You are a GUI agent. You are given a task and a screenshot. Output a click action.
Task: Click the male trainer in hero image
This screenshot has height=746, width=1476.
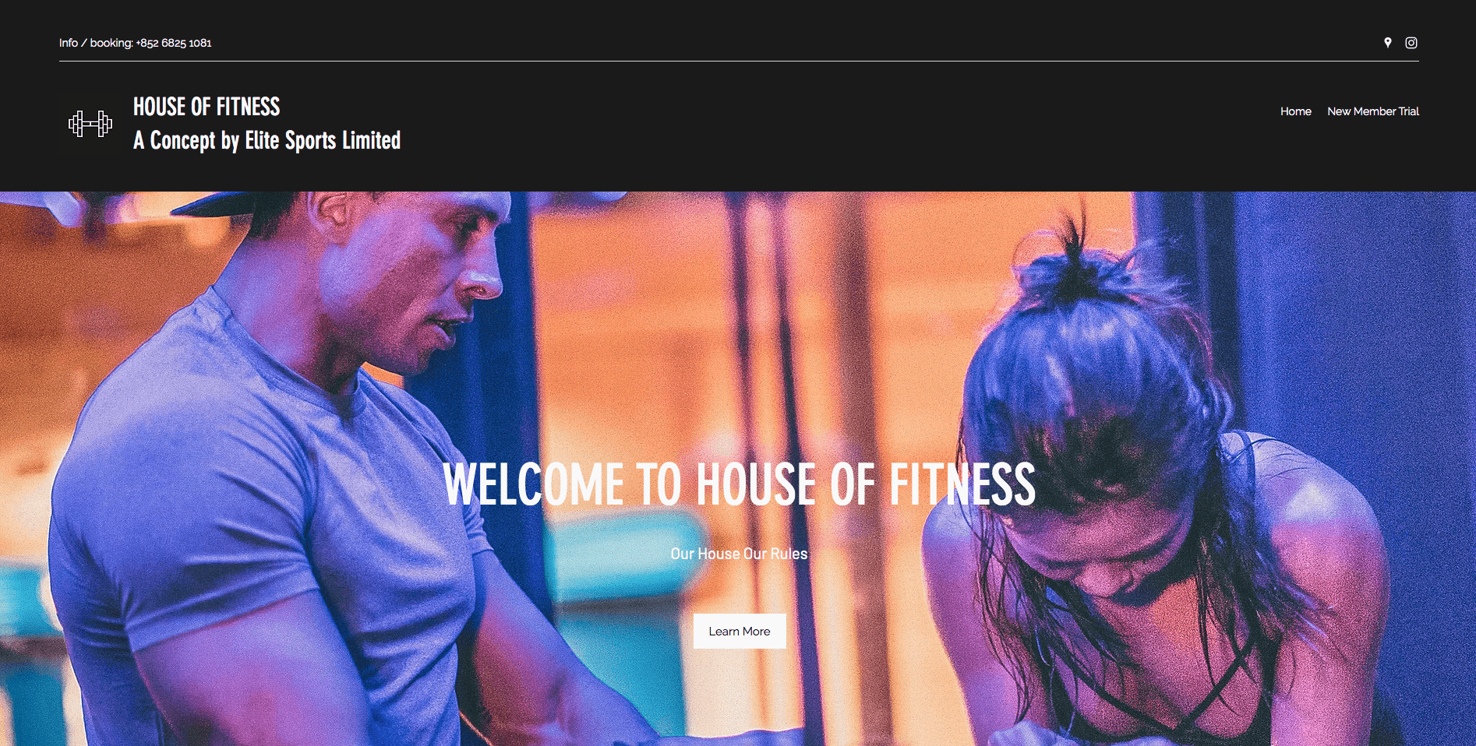tap(296, 467)
